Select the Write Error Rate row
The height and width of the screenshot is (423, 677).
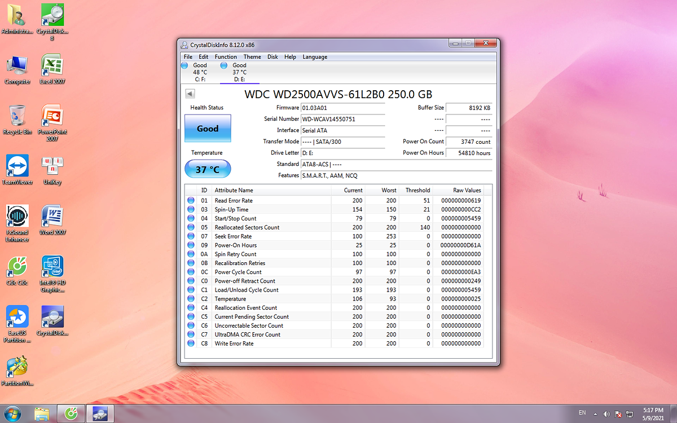pyautogui.click(x=335, y=343)
